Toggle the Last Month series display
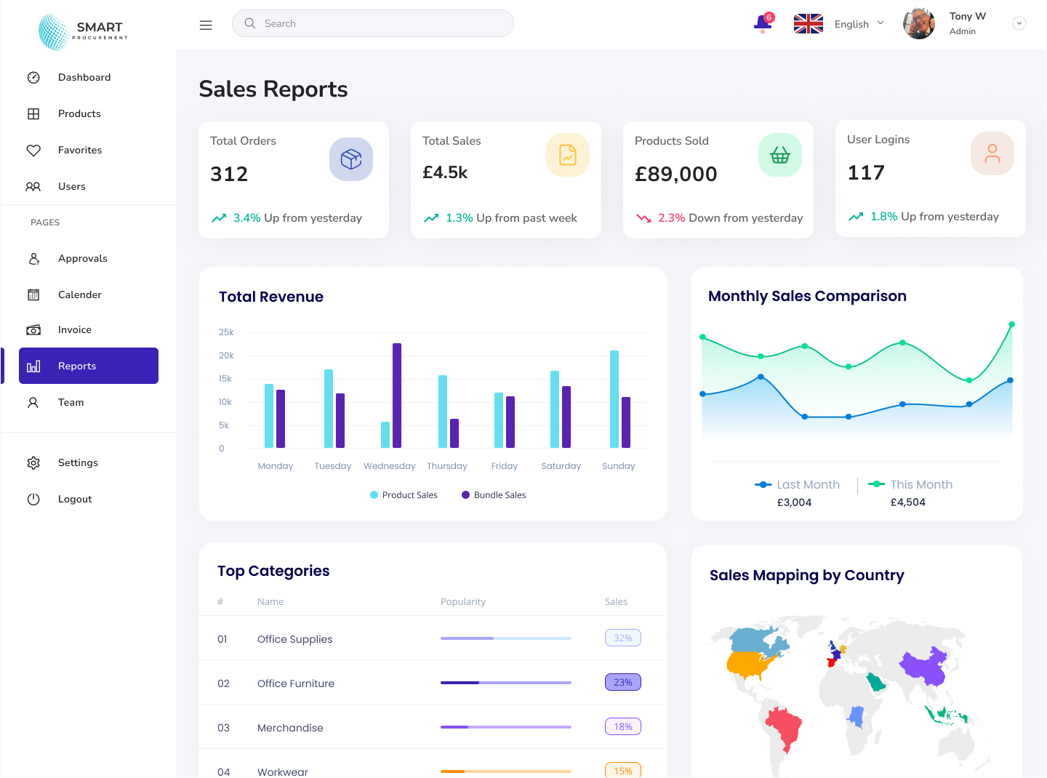Screen dimensions: 1047x778 tap(798, 484)
